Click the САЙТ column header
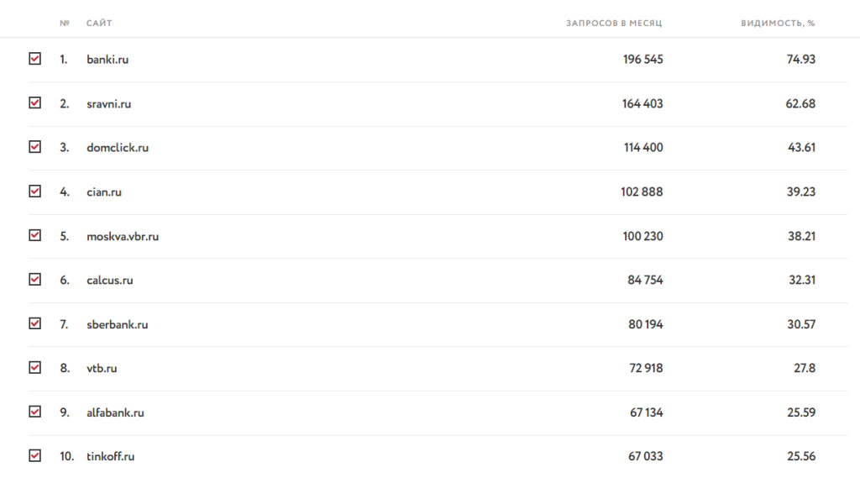Screen dimensions: 860x483 [x=99, y=23]
